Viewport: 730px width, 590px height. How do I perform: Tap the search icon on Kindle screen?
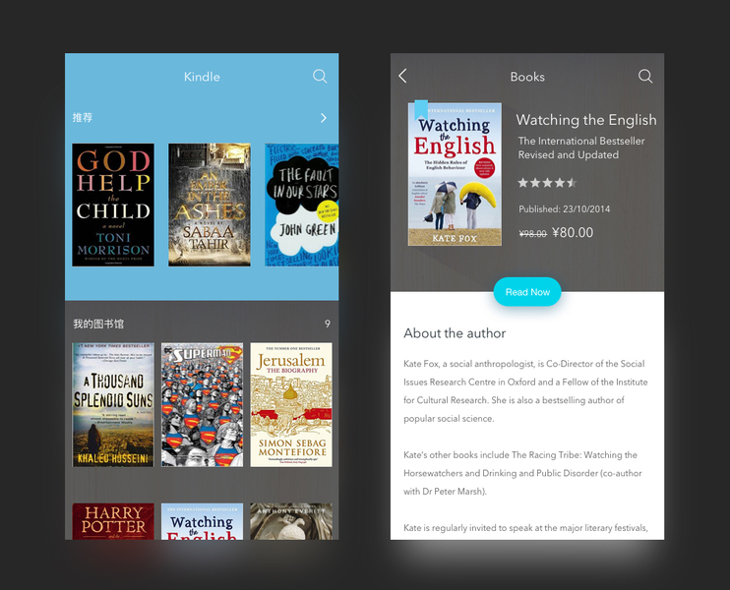320,77
